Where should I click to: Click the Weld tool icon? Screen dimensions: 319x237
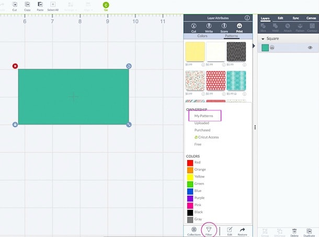pyautogui.click(x=275, y=28)
